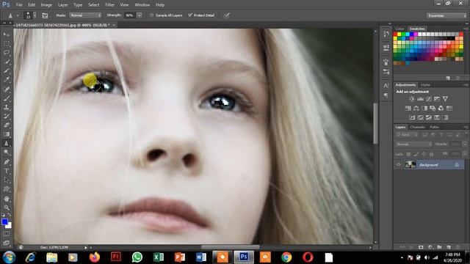Switch to the Styles tab
This screenshot has width=470, height=264.
(x=425, y=85)
